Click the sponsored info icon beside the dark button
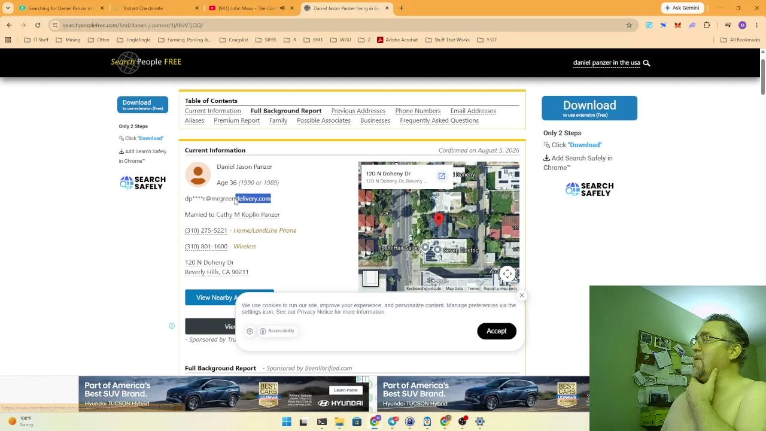766x431 pixels. [172, 326]
